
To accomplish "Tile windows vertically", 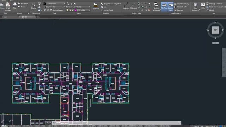I will click(180, 7).
